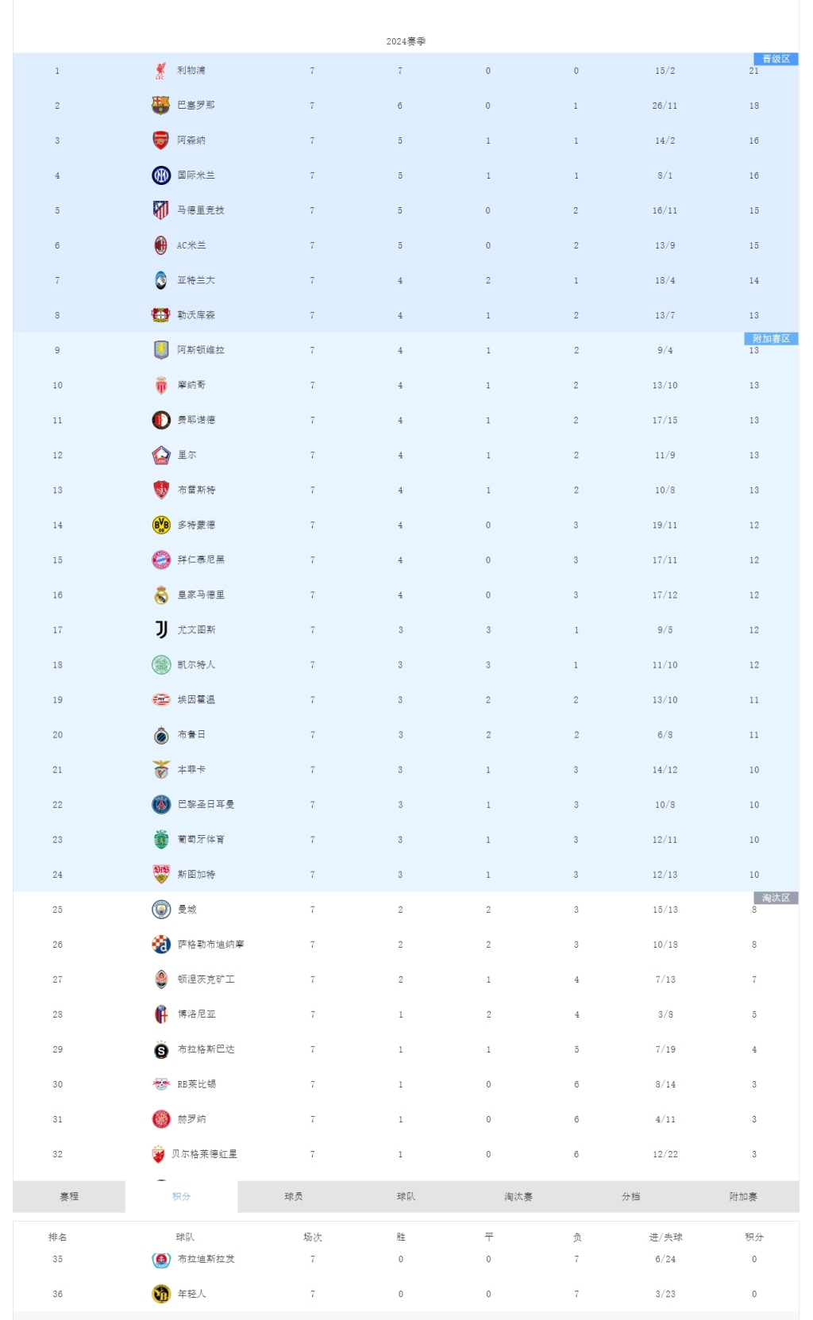Click the Young Boys logo in row 36
Screen dimensions: 813x1320
161,1293
